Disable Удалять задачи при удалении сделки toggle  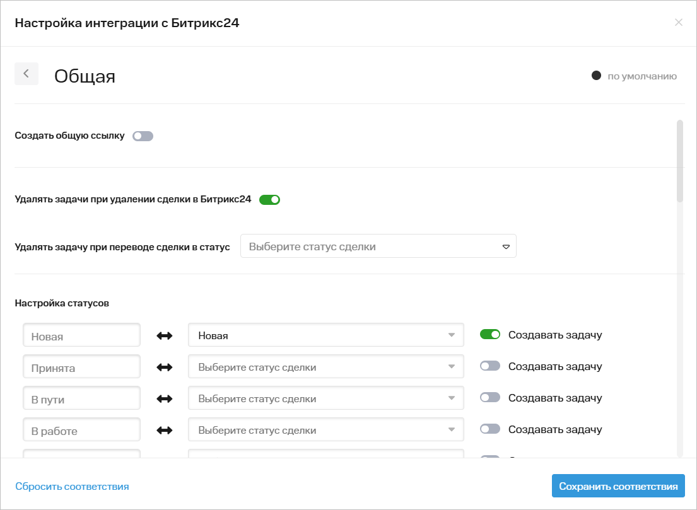269,200
